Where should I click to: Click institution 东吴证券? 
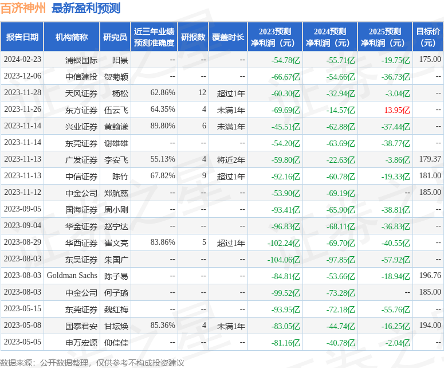81,260
